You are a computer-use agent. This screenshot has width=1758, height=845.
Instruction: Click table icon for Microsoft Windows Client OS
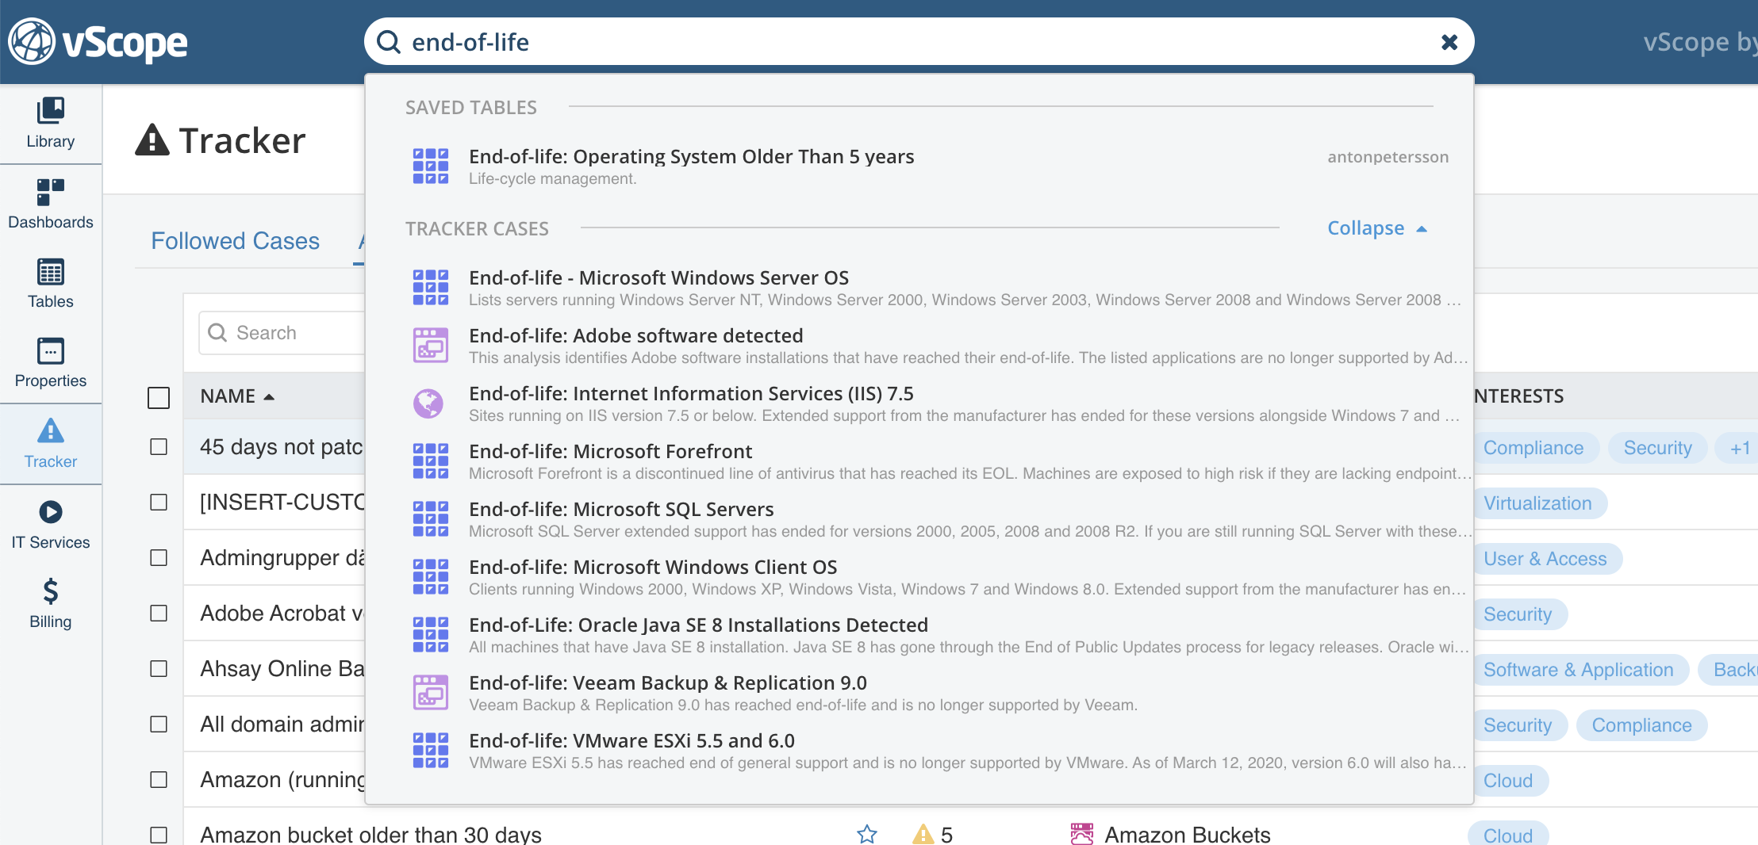point(431,577)
